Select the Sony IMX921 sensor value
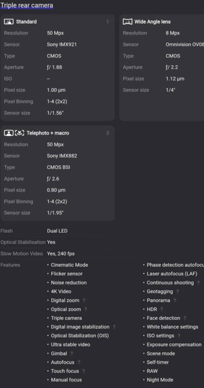The height and width of the screenshot is (388, 204). pos(62,45)
